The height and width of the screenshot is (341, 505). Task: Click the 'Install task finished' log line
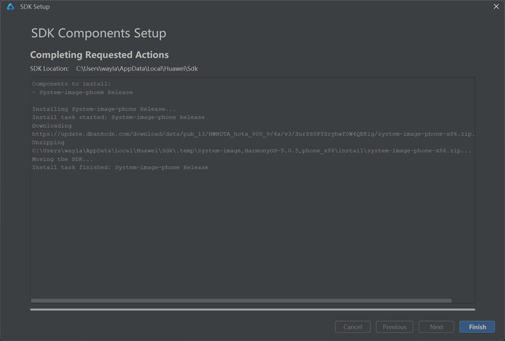120,168
